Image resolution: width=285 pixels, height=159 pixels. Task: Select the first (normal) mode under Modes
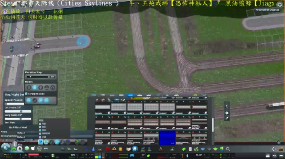point(29,87)
